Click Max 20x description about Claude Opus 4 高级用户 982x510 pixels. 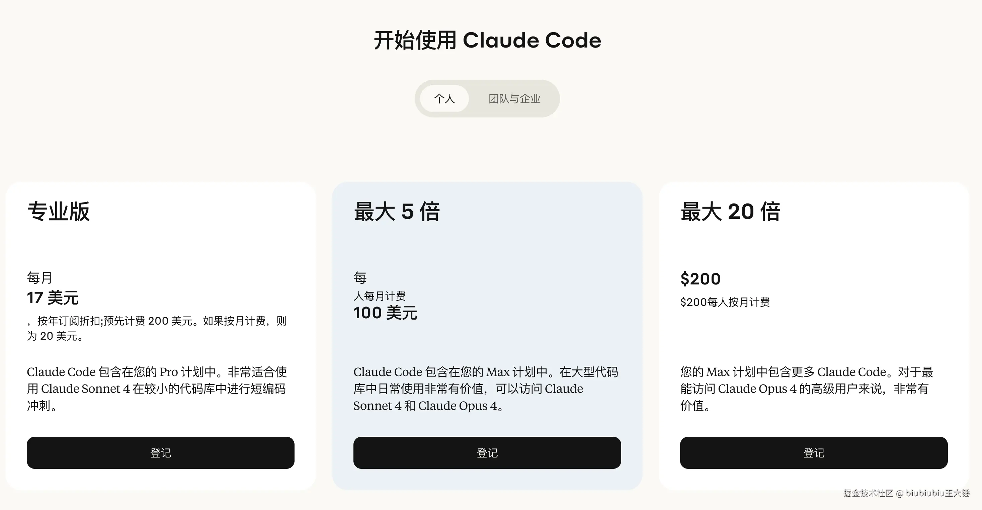point(806,389)
